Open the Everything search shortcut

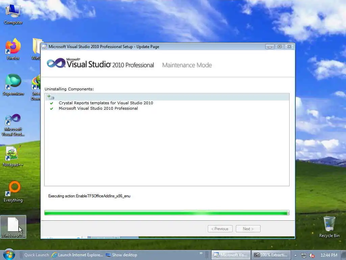pyautogui.click(x=13, y=192)
